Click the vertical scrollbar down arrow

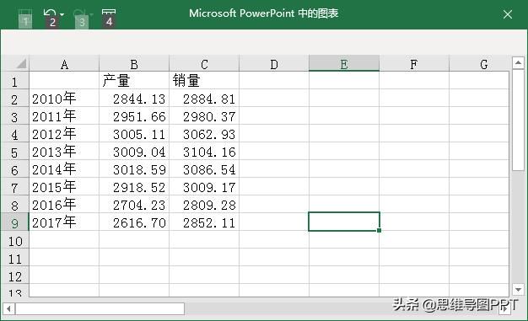click(518, 289)
